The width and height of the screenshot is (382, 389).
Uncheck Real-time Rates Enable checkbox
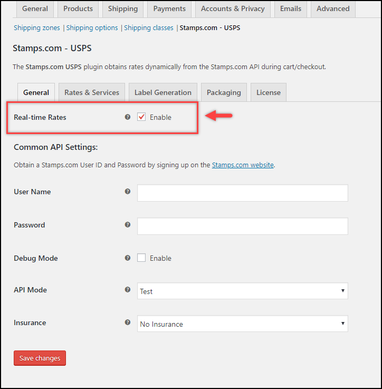(141, 117)
